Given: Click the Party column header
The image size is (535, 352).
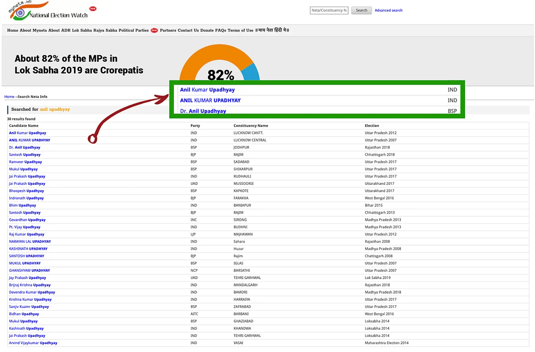Looking at the screenshot, I should [x=195, y=126].
